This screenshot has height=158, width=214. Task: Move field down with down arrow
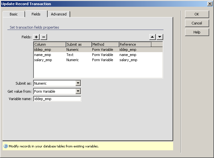point(160,37)
